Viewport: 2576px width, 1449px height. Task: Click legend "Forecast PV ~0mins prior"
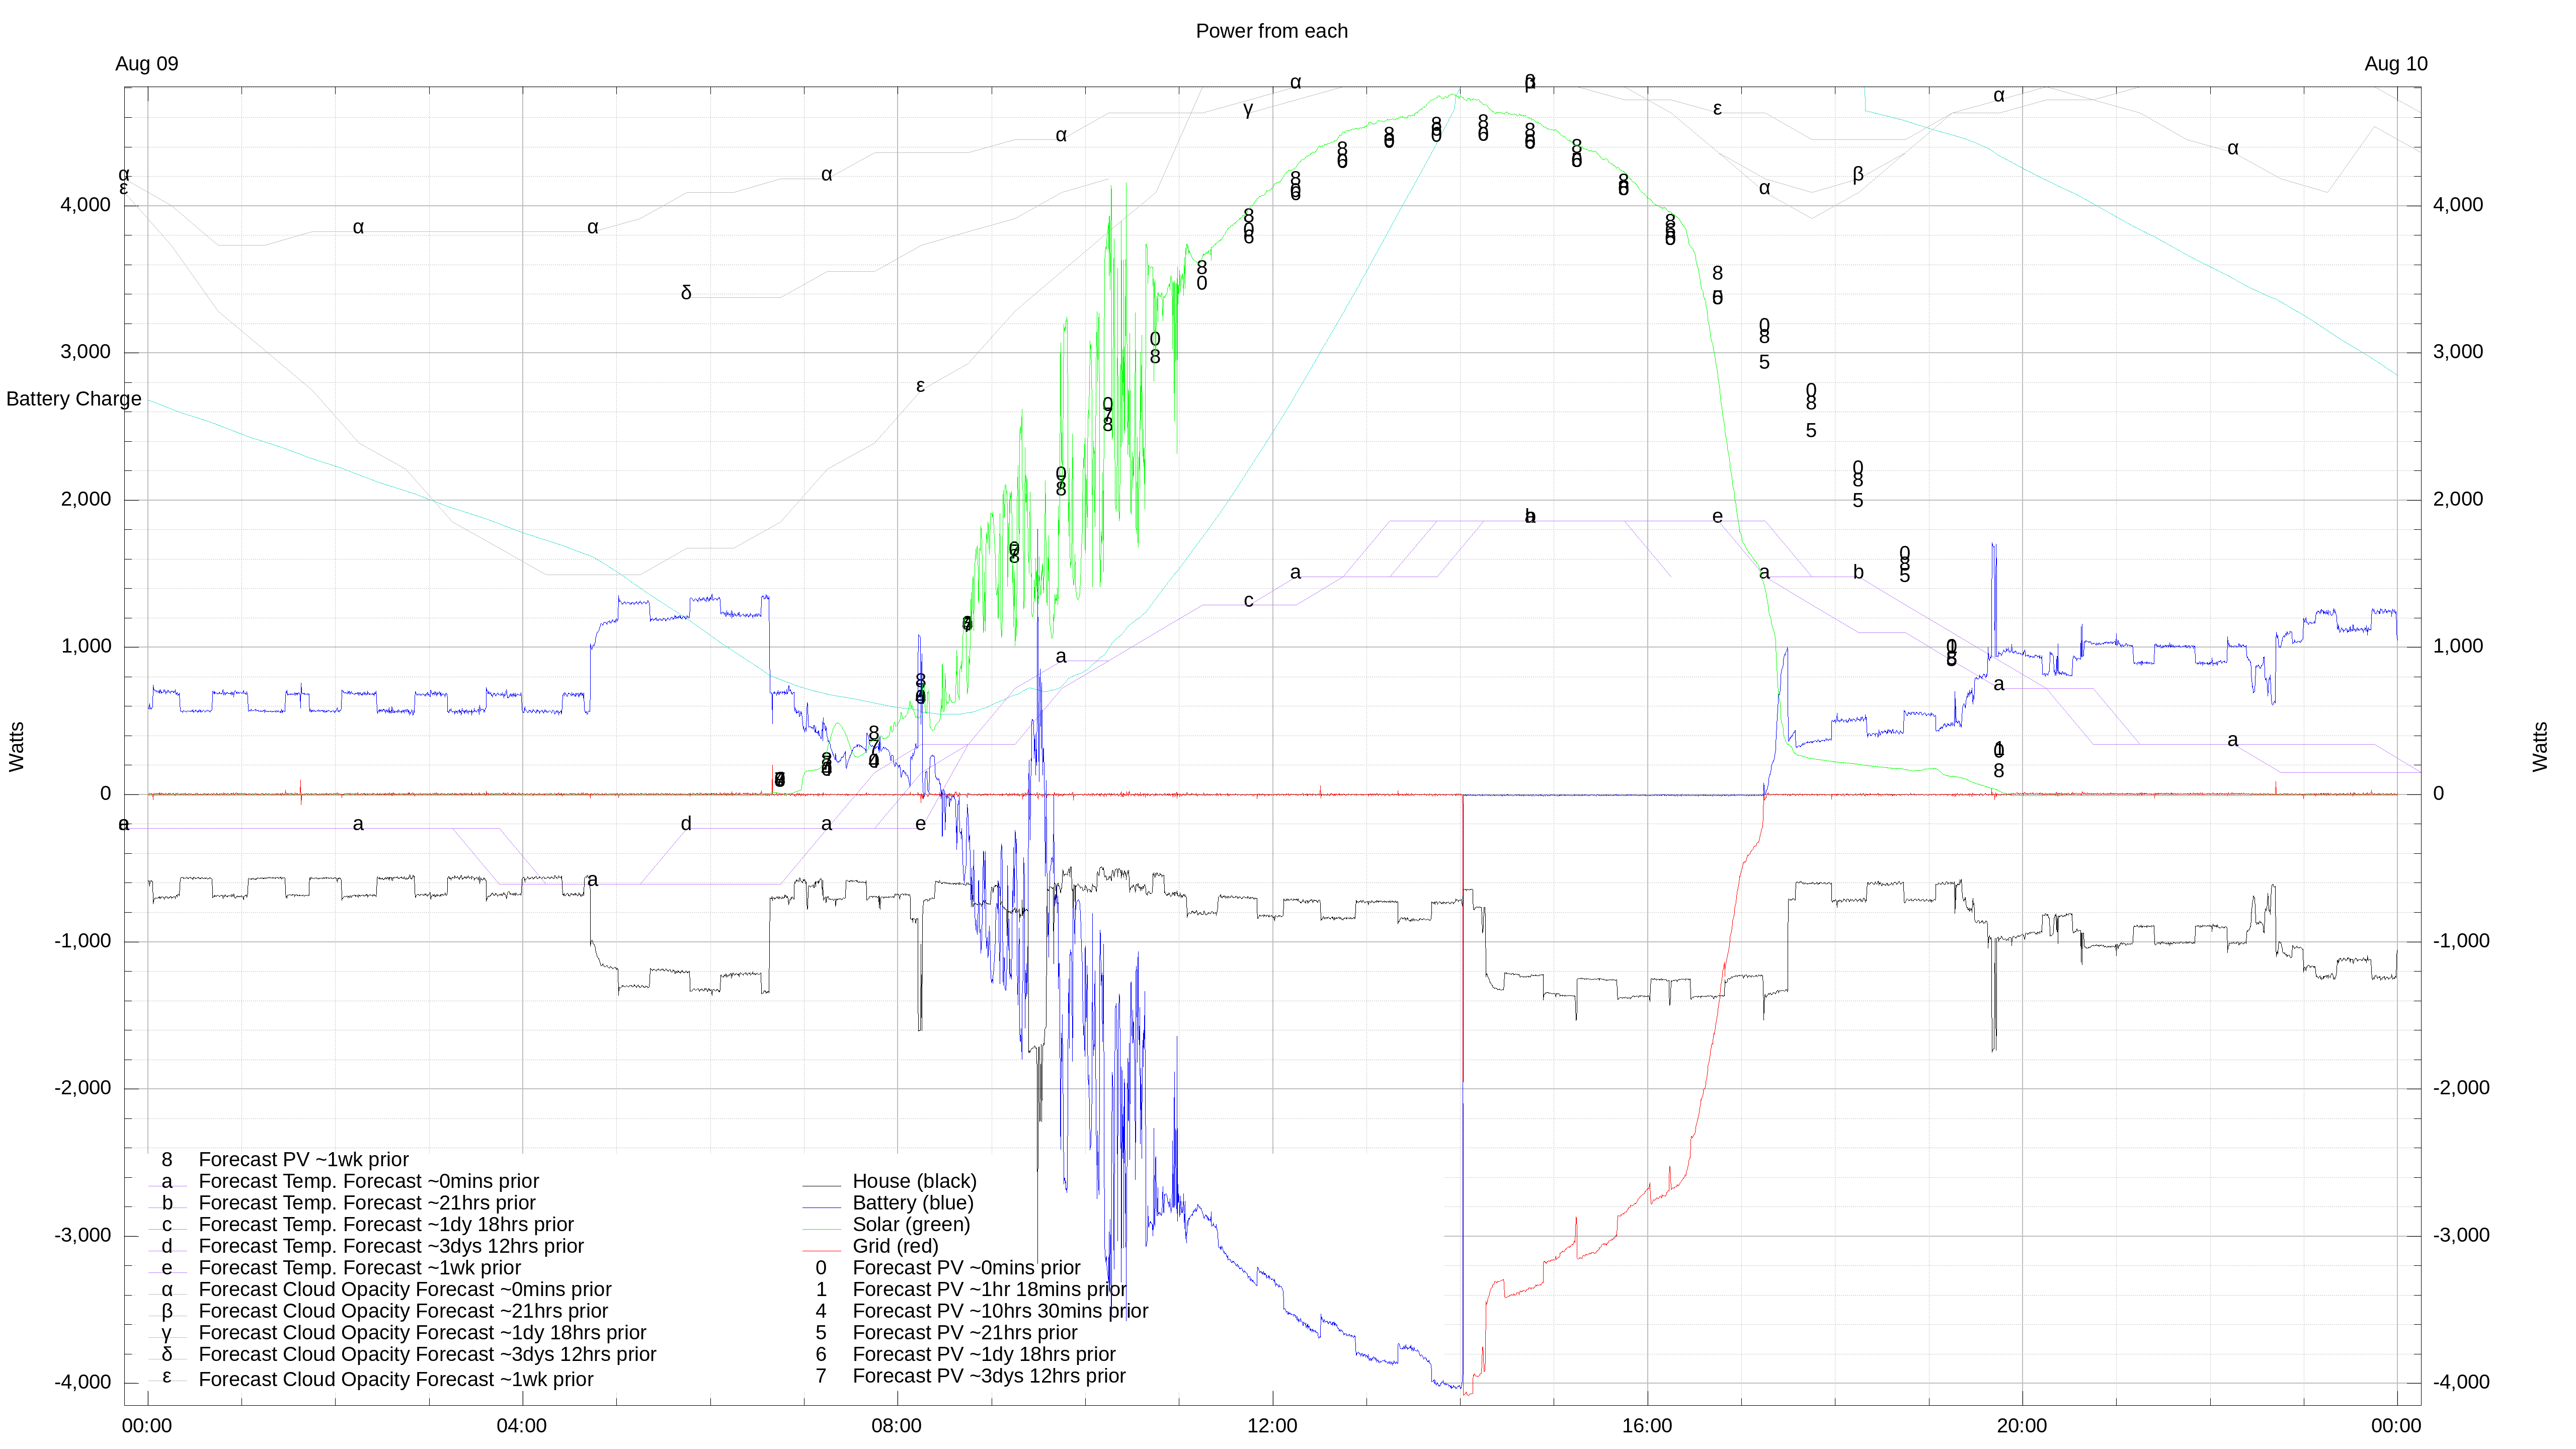[966, 1268]
